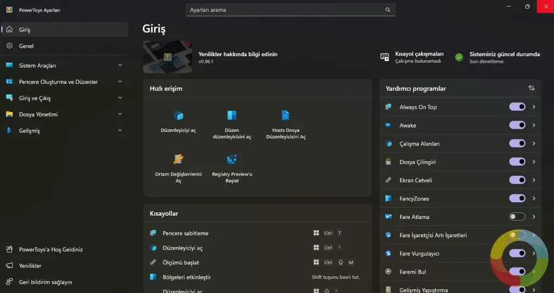The image size is (554, 293).
Task: Expand the Giriş ve Çıkış section
Action: pos(65,98)
